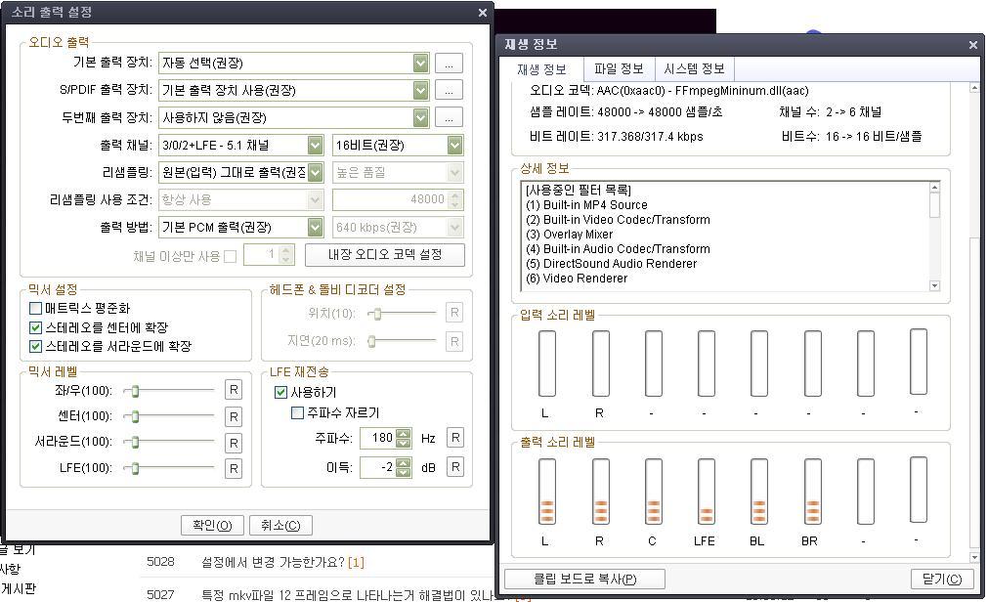Open 16비트(권장) bit depth dropdown
Screen dimensions: 988x602
click(454, 145)
